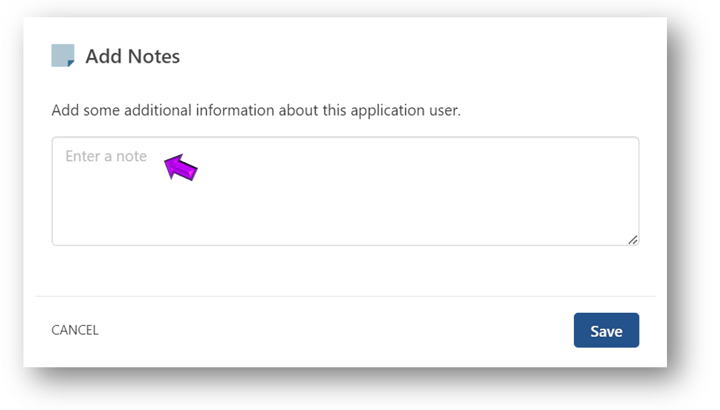Click the divider line above Save

pos(345,296)
